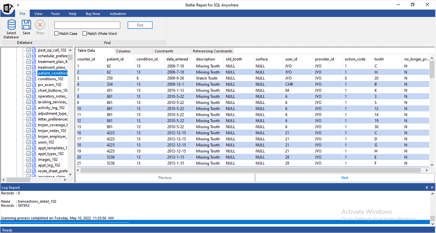Select trojan_notes_102 in tree

pos(52,131)
